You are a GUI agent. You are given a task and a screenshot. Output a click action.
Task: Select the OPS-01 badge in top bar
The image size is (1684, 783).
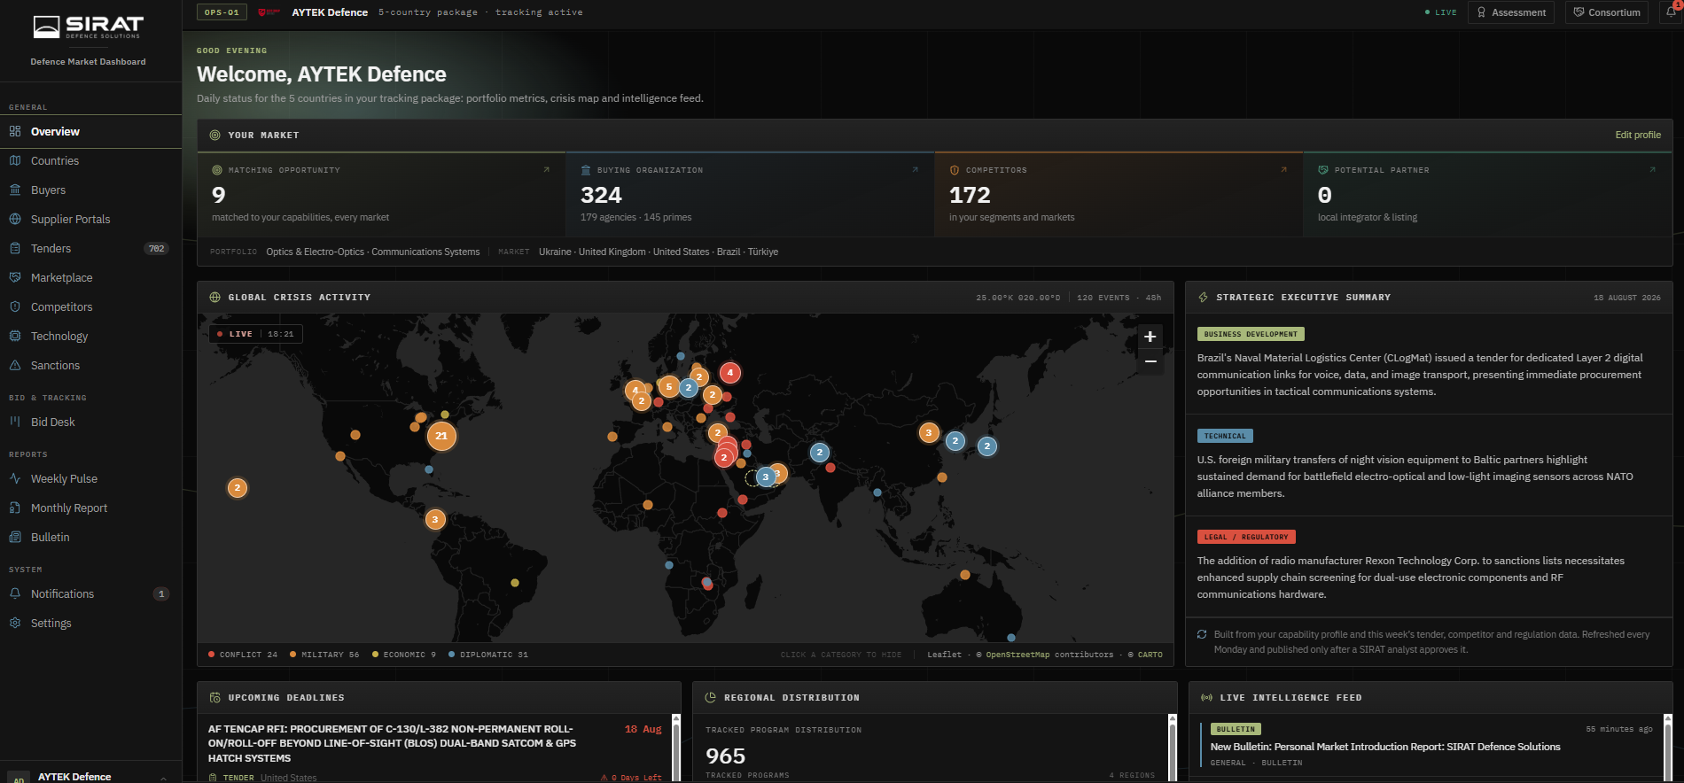[222, 12]
